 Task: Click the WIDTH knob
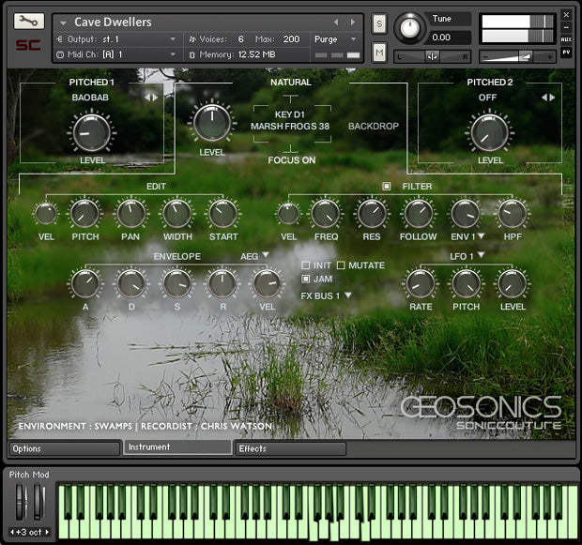coord(177,214)
